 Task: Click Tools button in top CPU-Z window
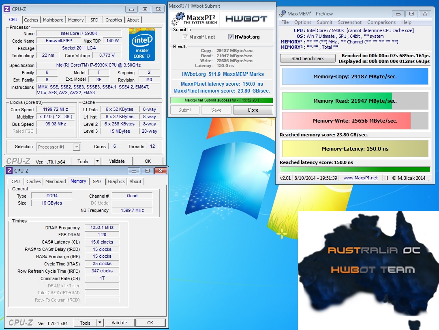click(x=83, y=161)
